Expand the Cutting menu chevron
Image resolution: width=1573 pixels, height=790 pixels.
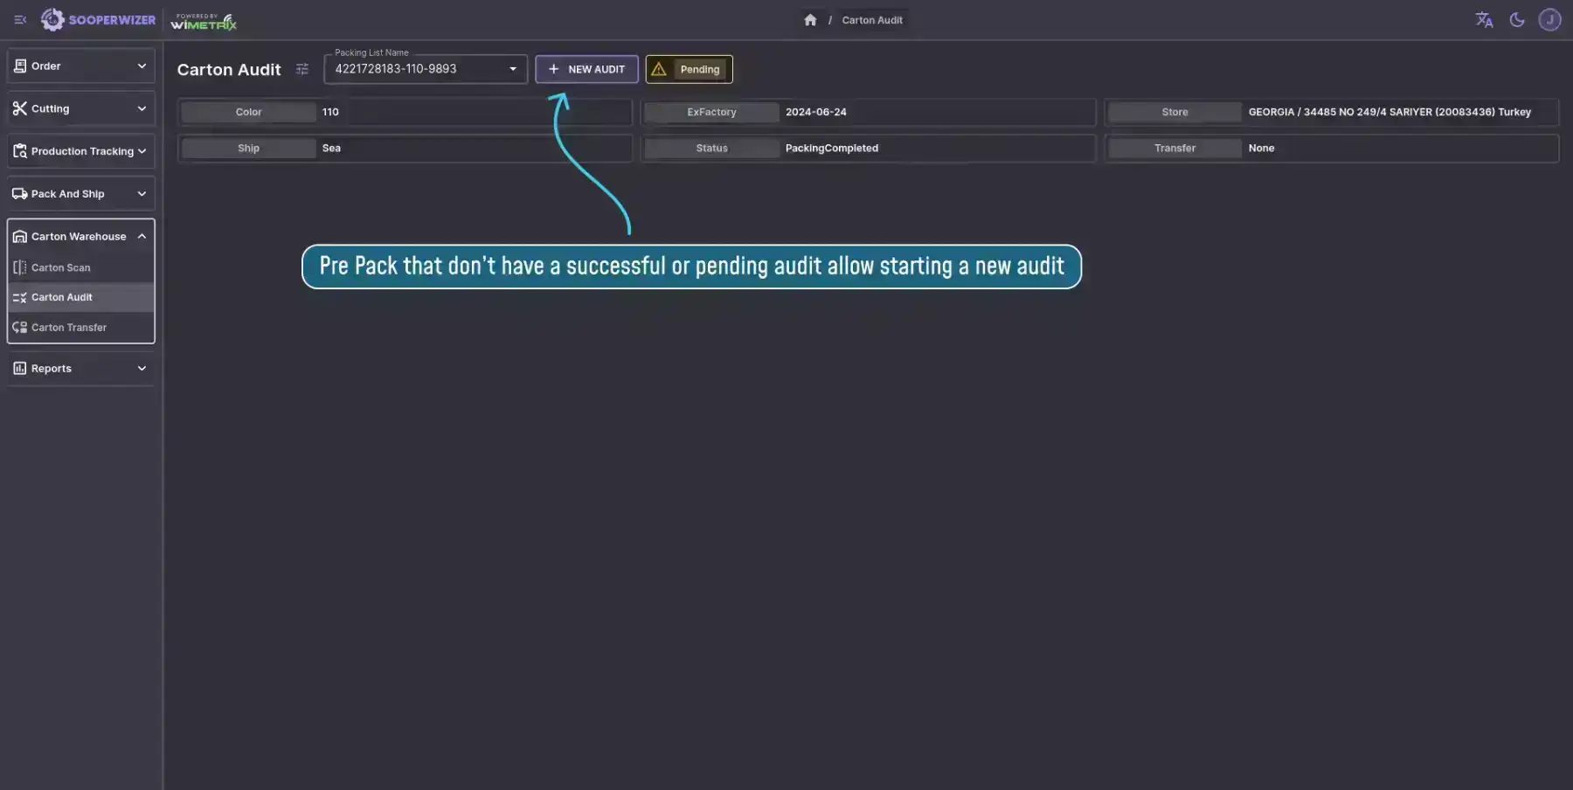click(142, 108)
